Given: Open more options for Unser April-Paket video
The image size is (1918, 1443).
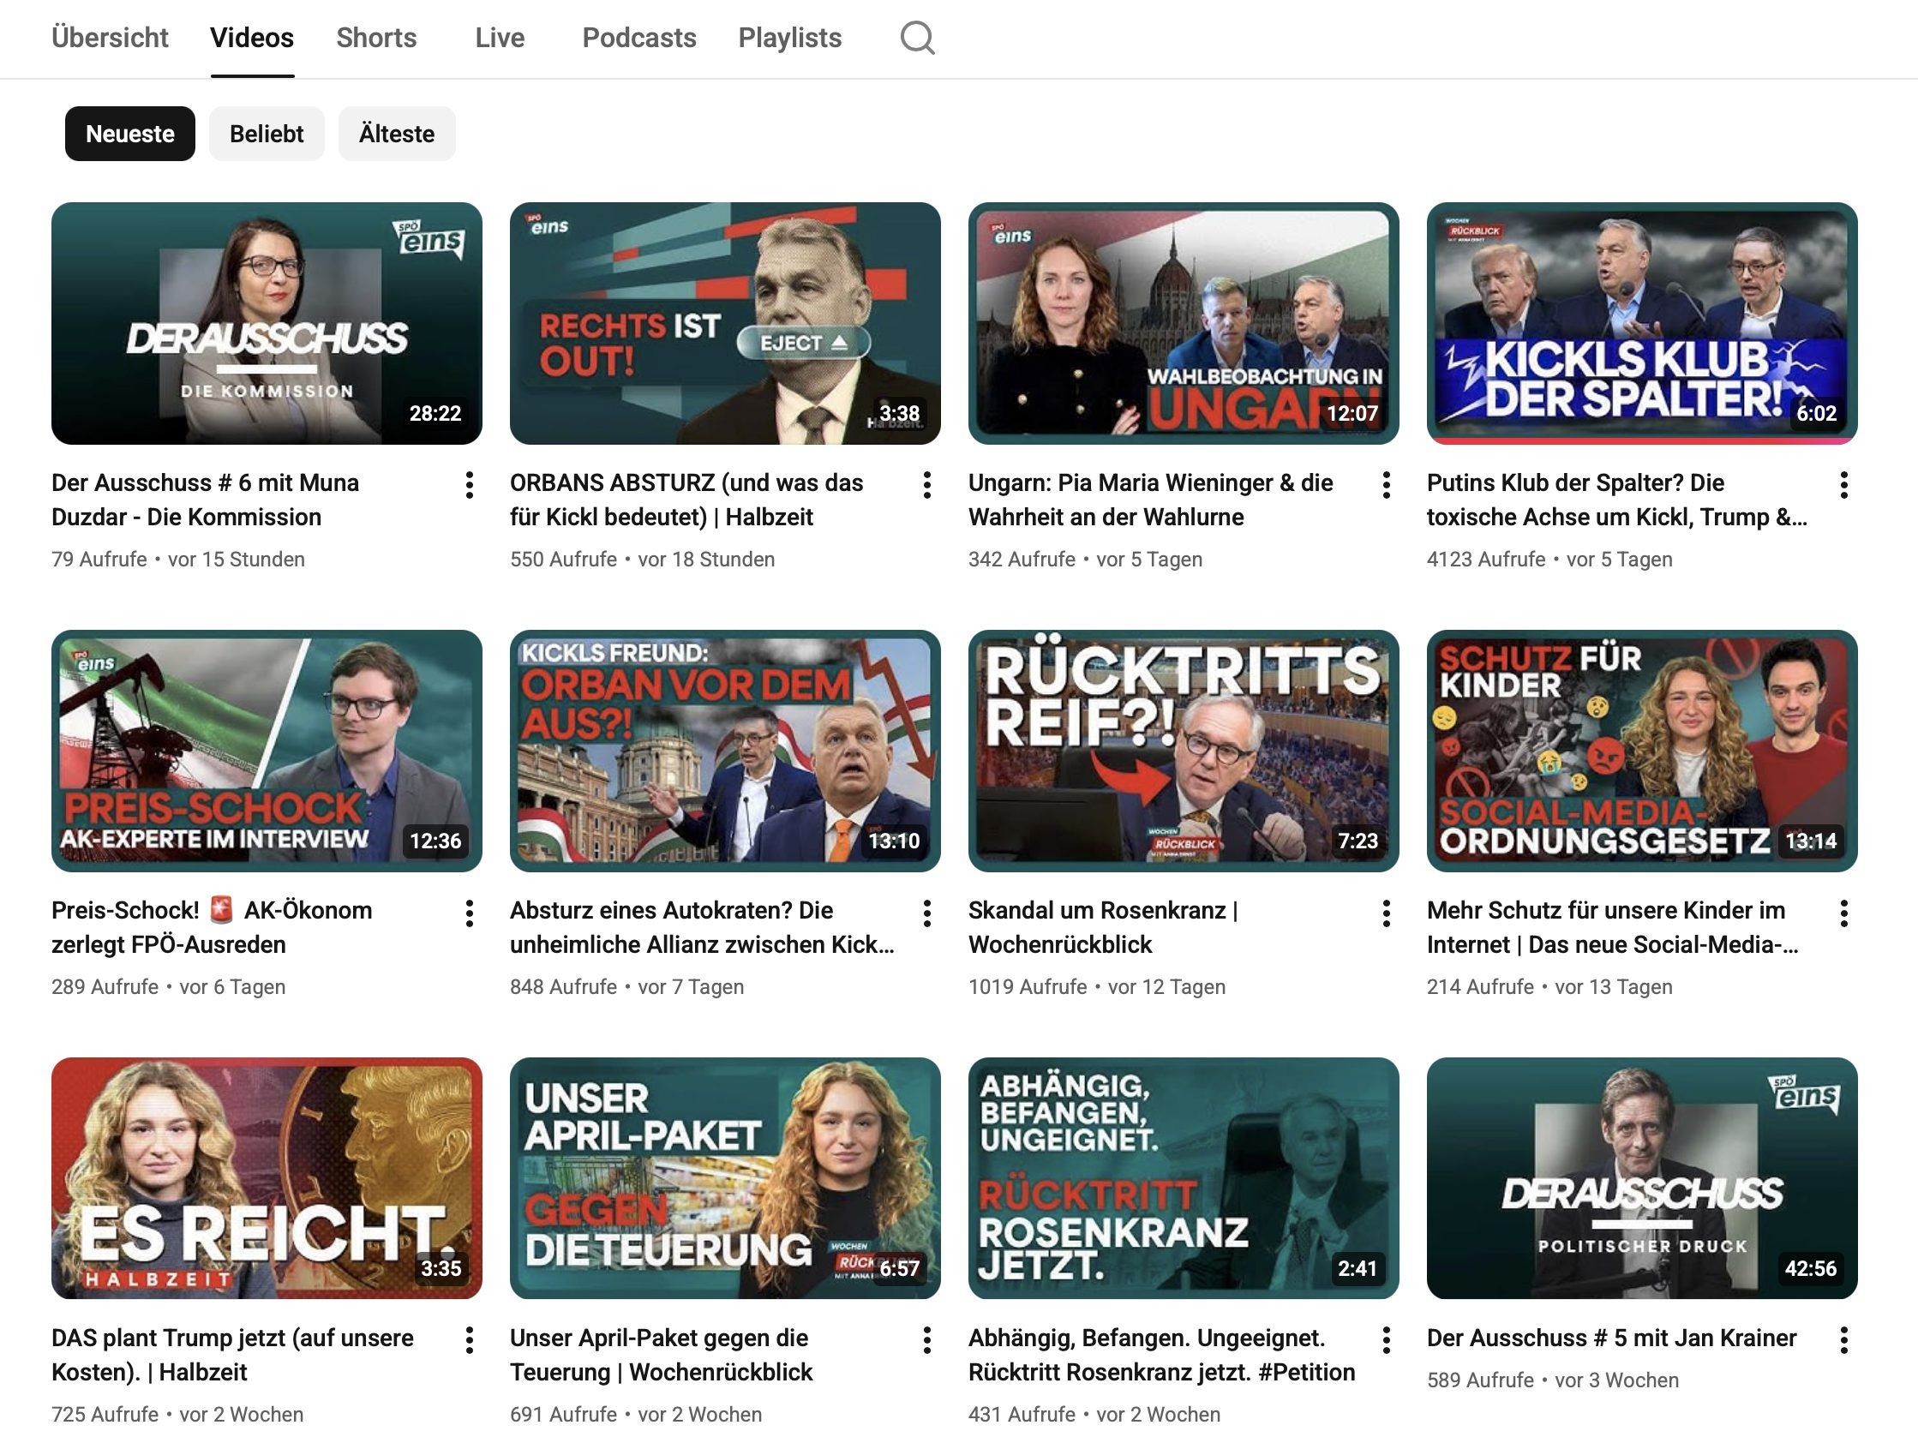Looking at the screenshot, I should pos(927,1340).
